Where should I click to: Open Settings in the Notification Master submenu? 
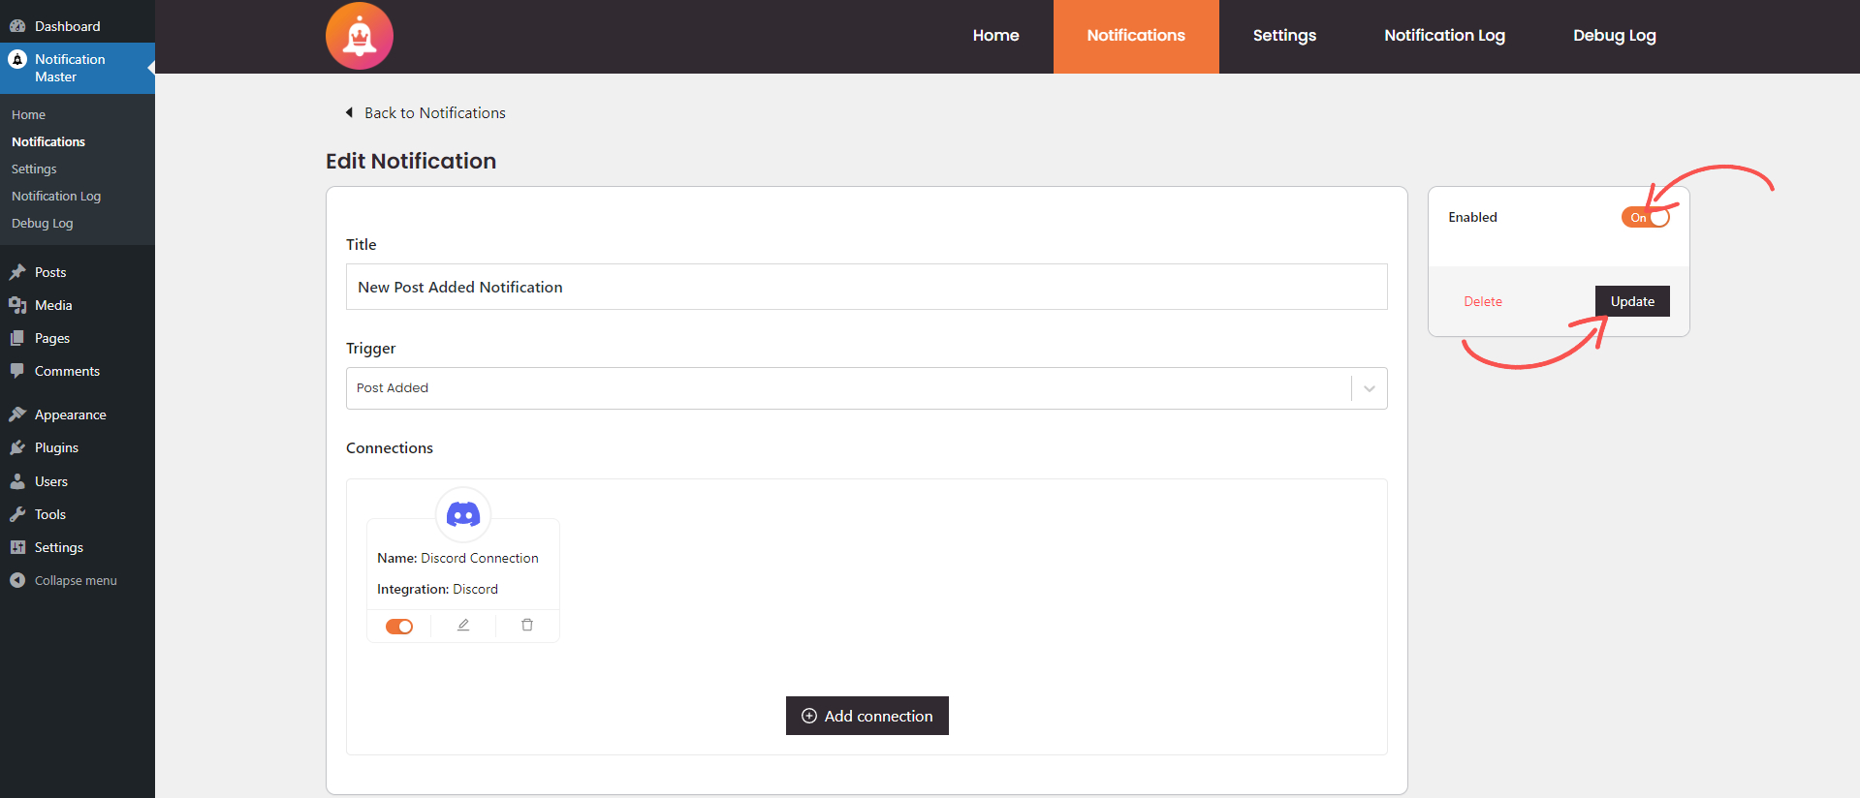click(x=34, y=169)
